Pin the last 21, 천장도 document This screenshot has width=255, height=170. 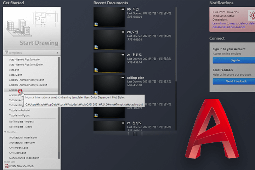123,123
